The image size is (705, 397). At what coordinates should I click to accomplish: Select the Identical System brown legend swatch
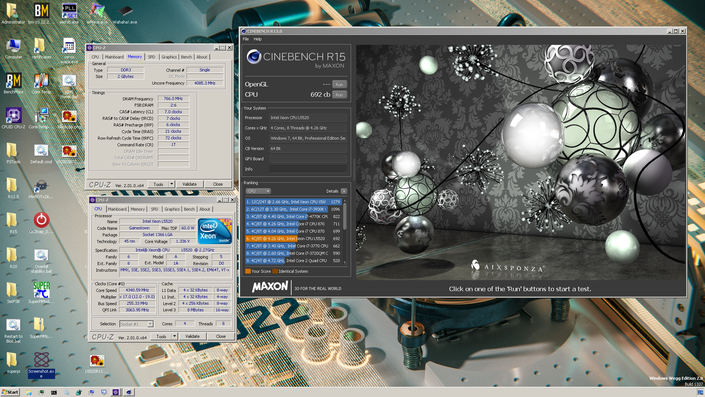click(275, 271)
